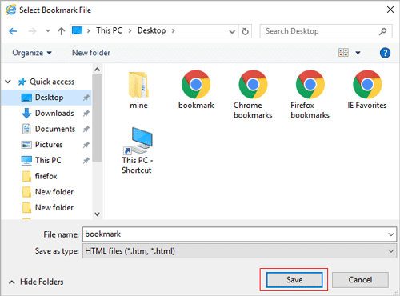Click the pin icon next to Documents

tap(86, 129)
